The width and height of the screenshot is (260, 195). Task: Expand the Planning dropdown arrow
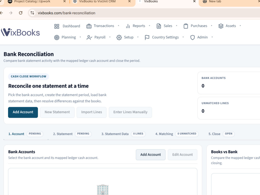pyautogui.click(x=80, y=37)
